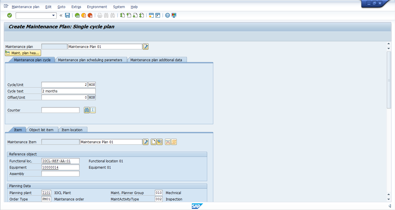Go to Previous Page icon
Viewport: 395px width, 210px height.
[129, 15]
